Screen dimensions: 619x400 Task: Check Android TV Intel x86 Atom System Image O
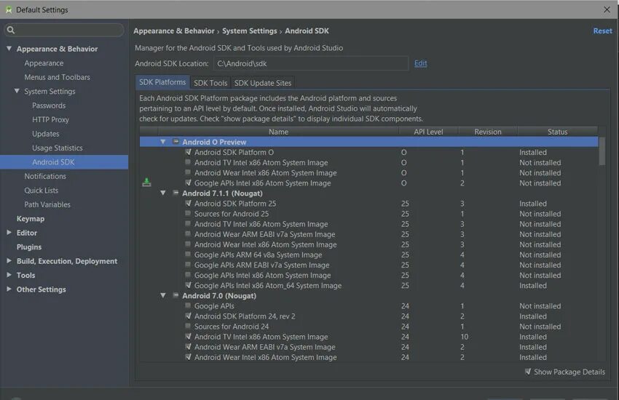pyautogui.click(x=189, y=162)
